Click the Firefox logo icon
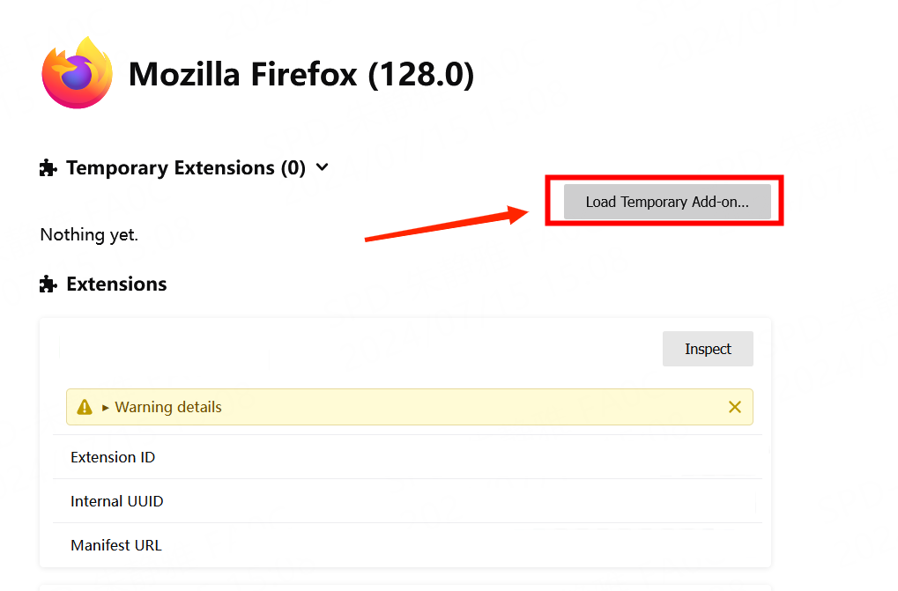Image resolution: width=898 pixels, height=591 pixels. tap(78, 73)
